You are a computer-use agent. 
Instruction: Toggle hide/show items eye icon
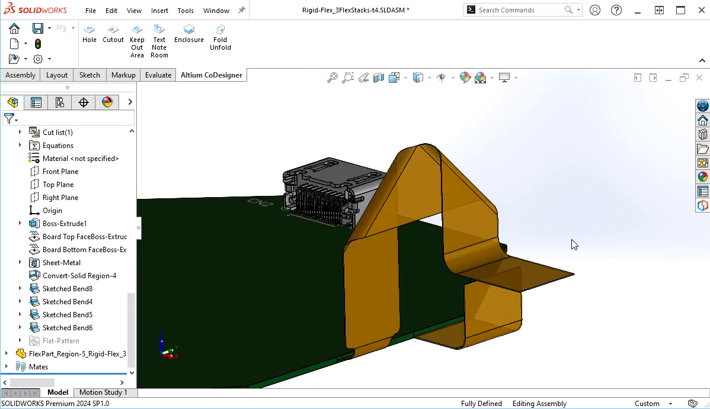click(x=441, y=78)
